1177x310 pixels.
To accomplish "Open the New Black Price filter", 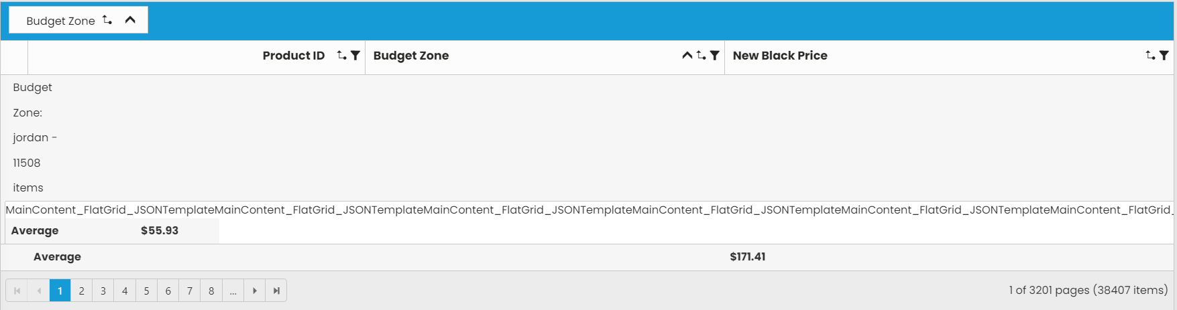I will 1164,56.
